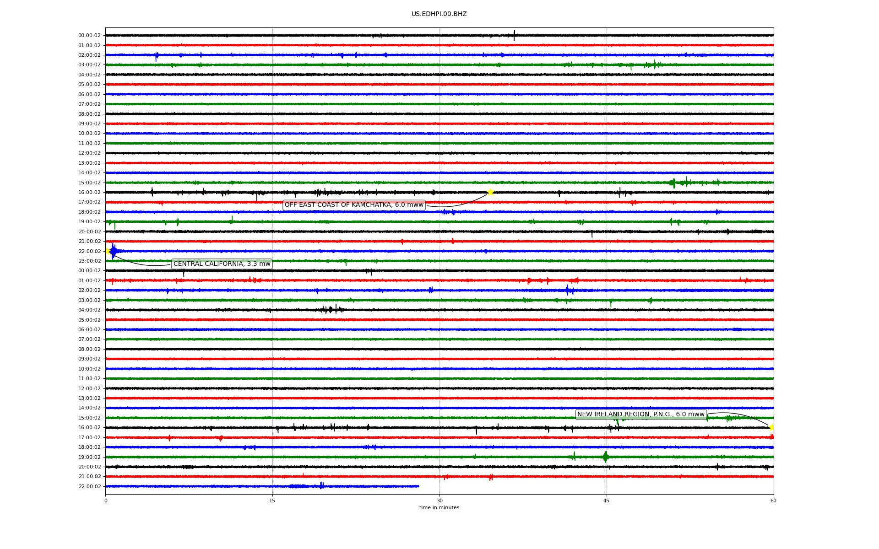
Task: Click the topmost 00:00:02 row time label
Action: (x=89, y=36)
